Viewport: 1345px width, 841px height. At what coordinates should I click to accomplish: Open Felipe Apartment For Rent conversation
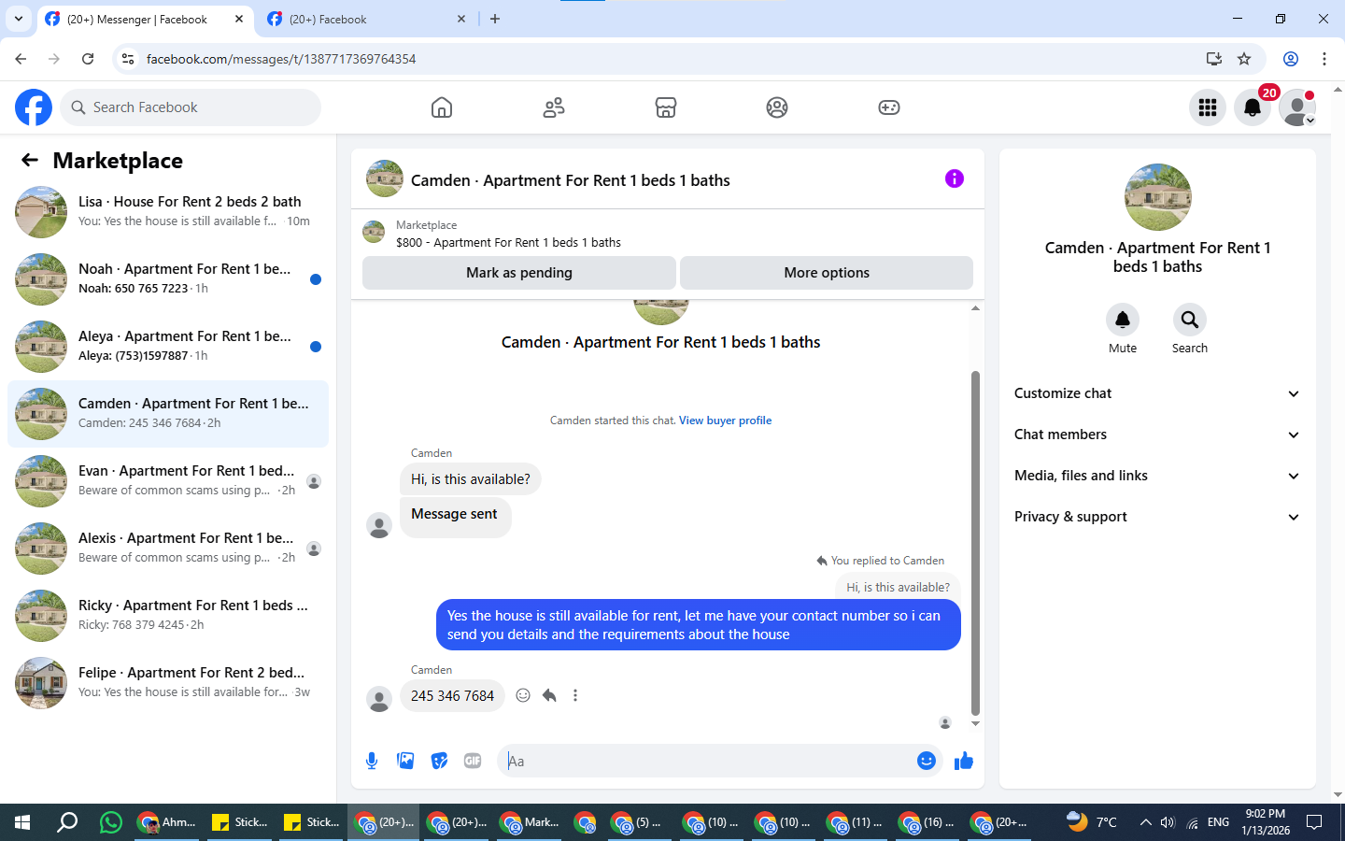[168, 683]
